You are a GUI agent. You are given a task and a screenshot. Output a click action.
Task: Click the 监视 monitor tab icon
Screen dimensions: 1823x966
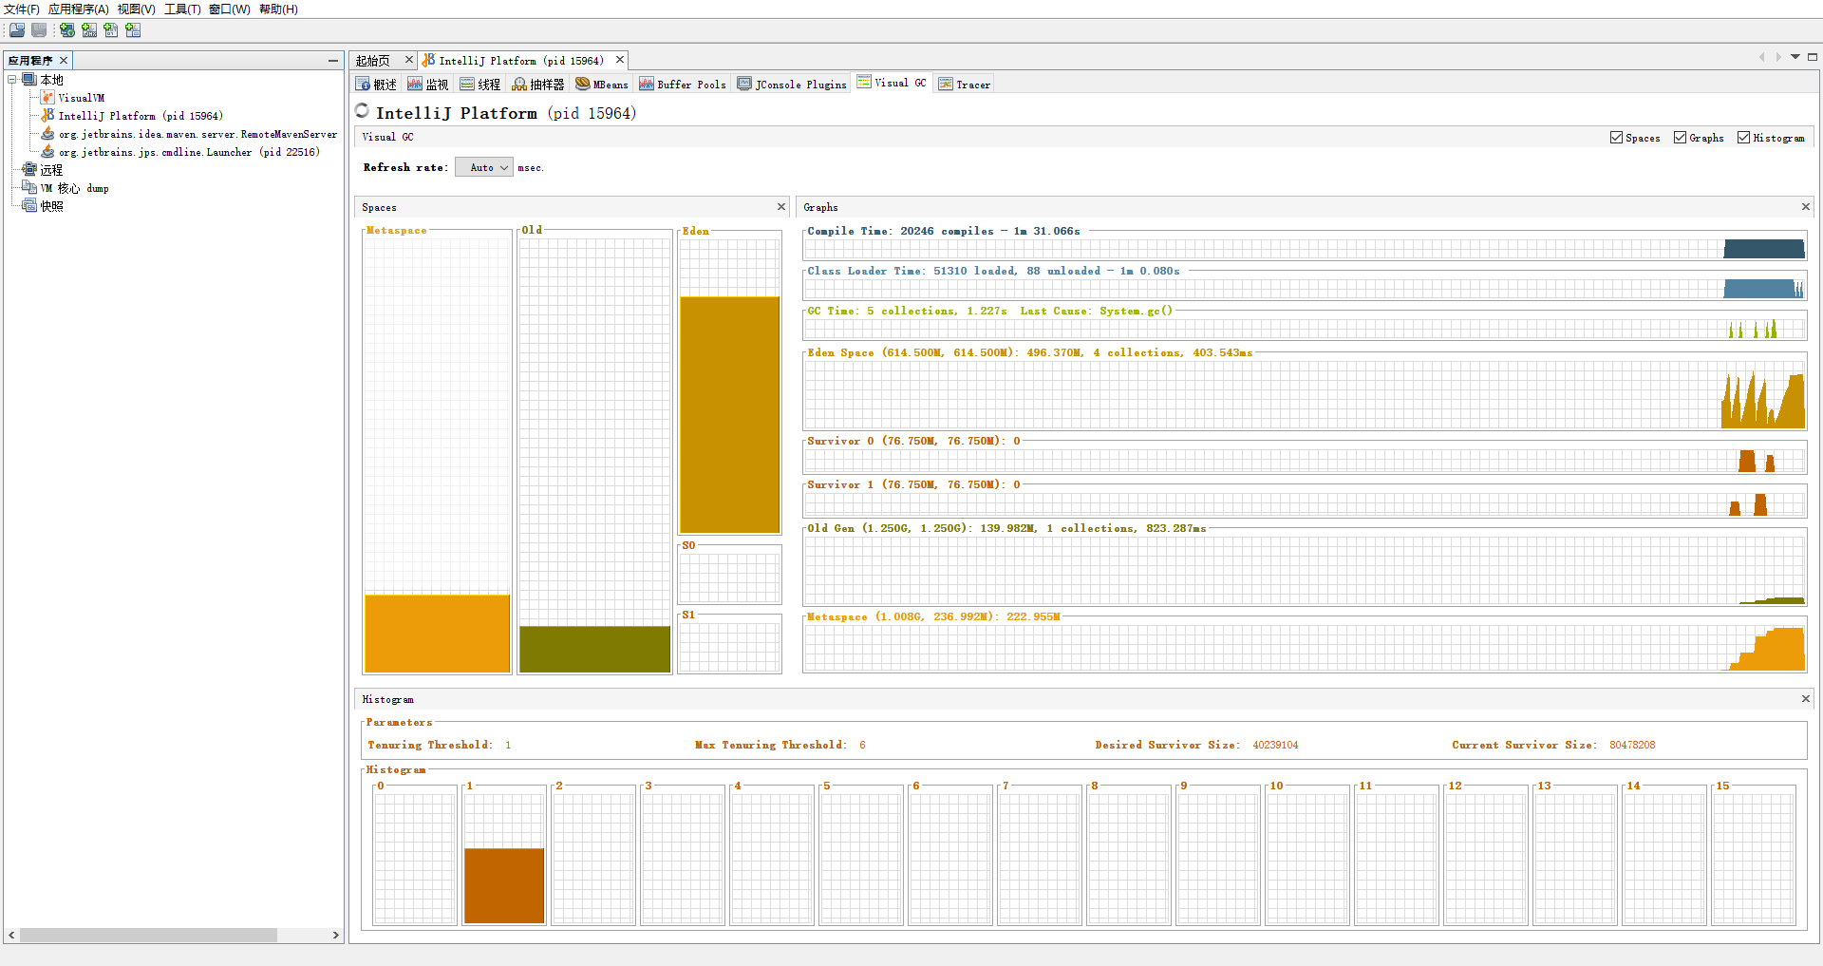415,85
